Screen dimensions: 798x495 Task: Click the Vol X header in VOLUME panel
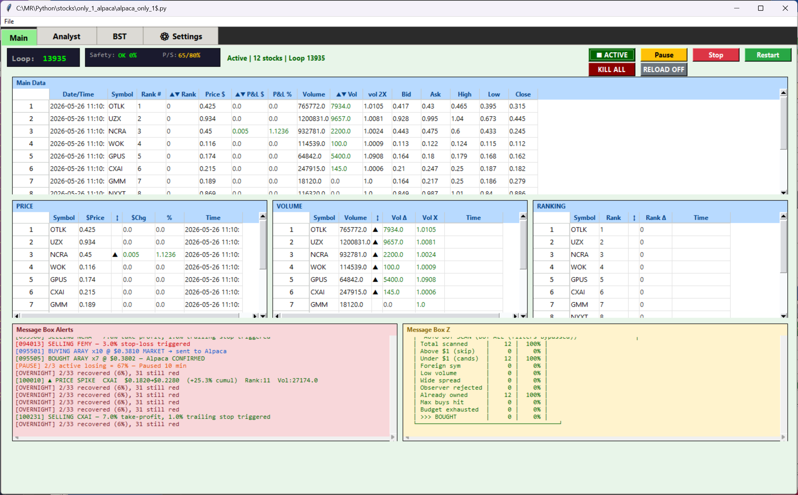pyautogui.click(x=430, y=218)
